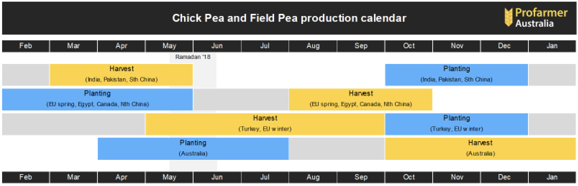
Task: Click the Jun header in top month row
Action: 217,46
